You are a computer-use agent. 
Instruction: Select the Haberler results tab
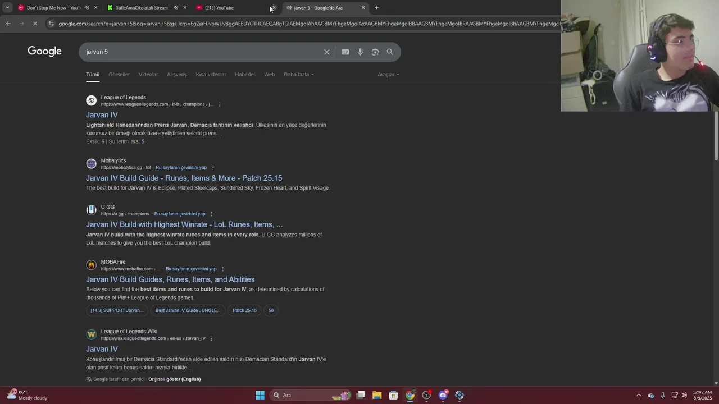[x=245, y=74]
